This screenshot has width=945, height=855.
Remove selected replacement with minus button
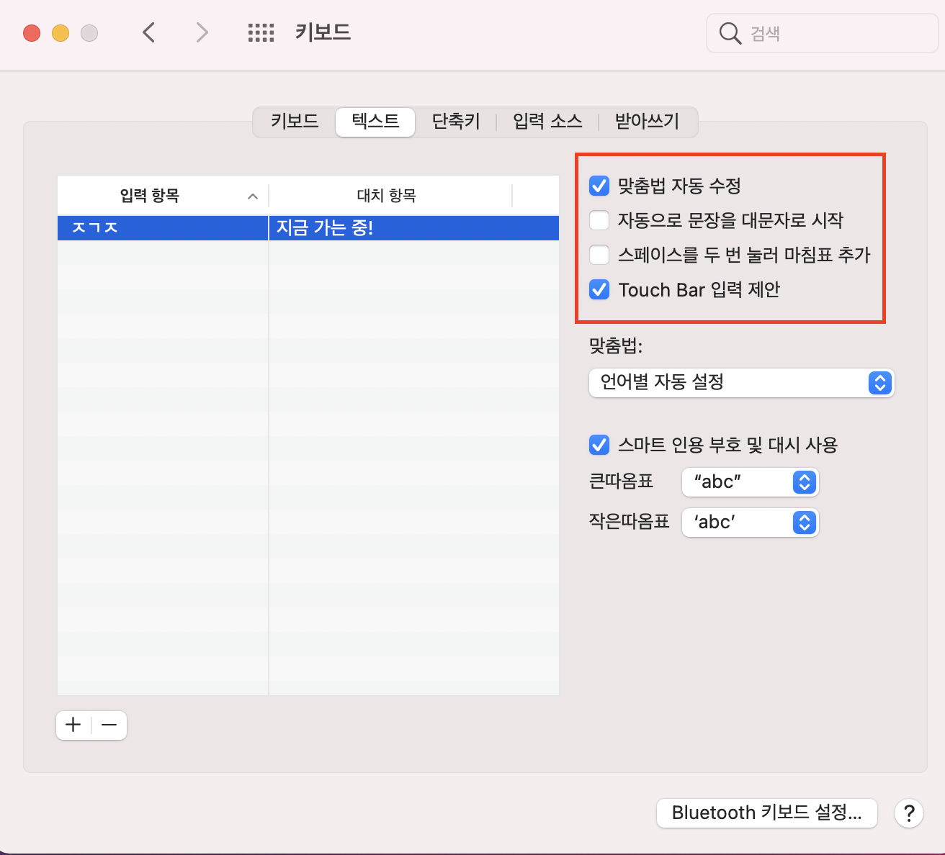click(109, 725)
